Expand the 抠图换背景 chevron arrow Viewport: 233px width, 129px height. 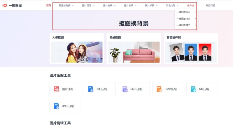pos(73,6)
